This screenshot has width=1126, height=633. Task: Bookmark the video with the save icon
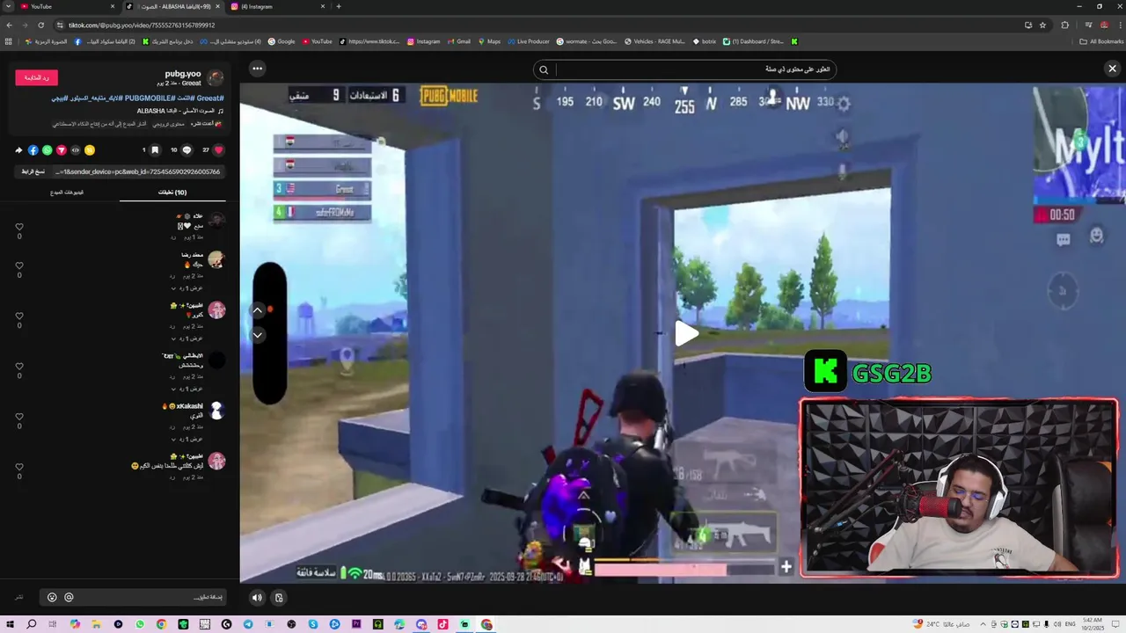(155, 150)
